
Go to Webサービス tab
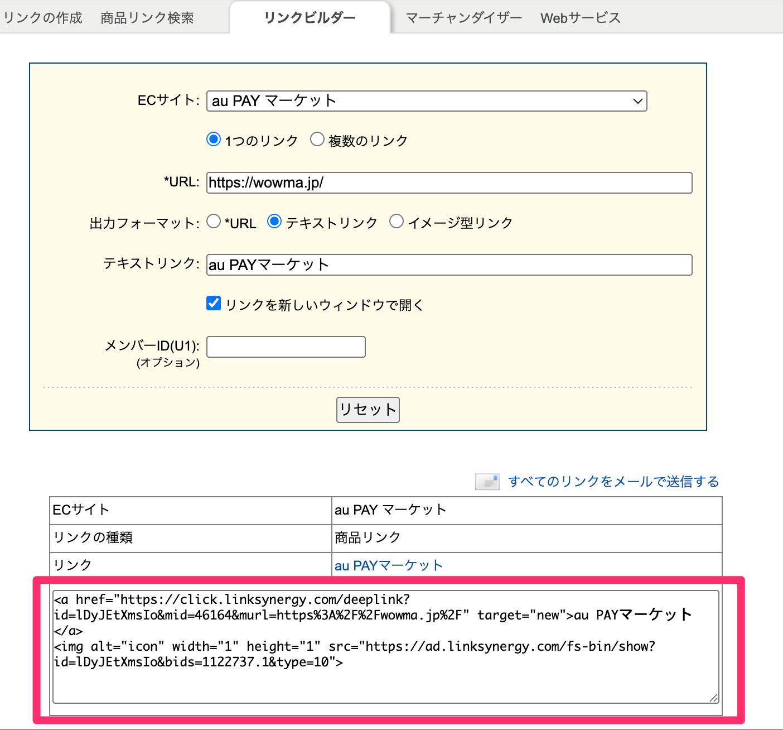pyautogui.click(x=580, y=18)
